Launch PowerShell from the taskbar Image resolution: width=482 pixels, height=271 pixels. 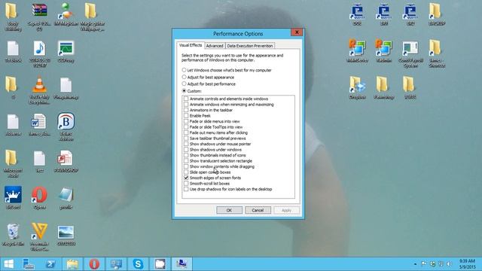pyautogui.click(x=50, y=264)
